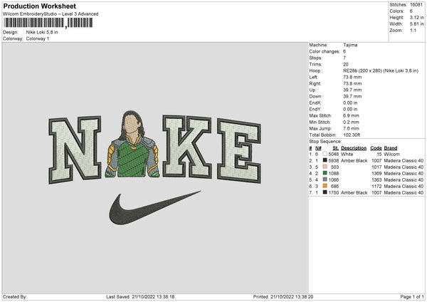This screenshot has height=302, width=427.
Task: Click the 'Printed: 21/10/2022 13:38:20' footer text
Action: [283, 297]
